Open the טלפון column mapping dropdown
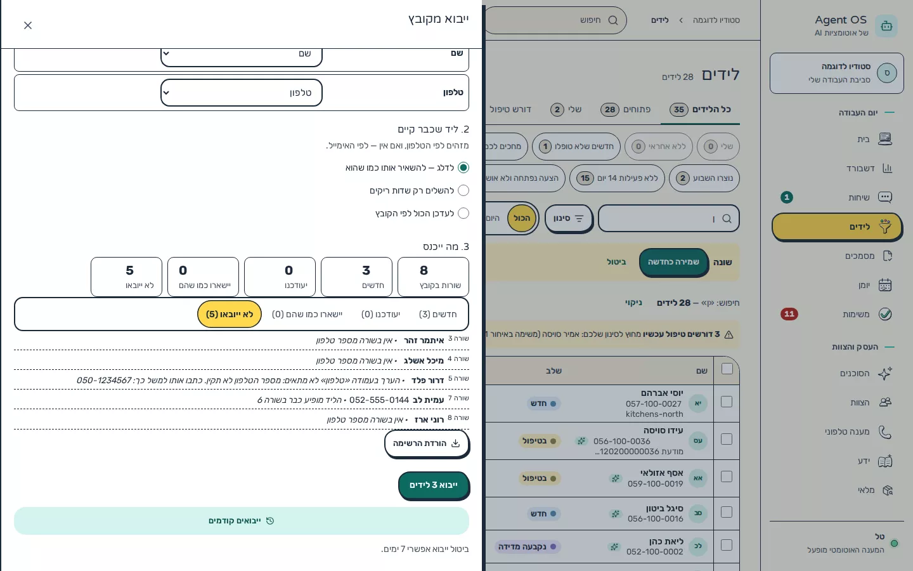Screen dimensions: 913x571 242,93
